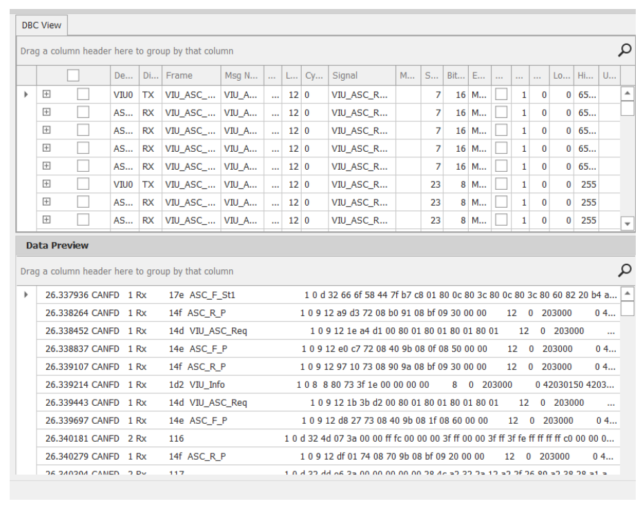Click the U... column header
The height and width of the screenshot is (508, 642).
(610, 75)
